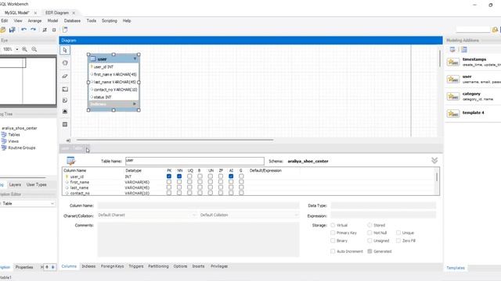Click second Modeling Additions toolbar icon
Image resolution: width=501 pixels, height=281 pixels.
coord(464,49)
